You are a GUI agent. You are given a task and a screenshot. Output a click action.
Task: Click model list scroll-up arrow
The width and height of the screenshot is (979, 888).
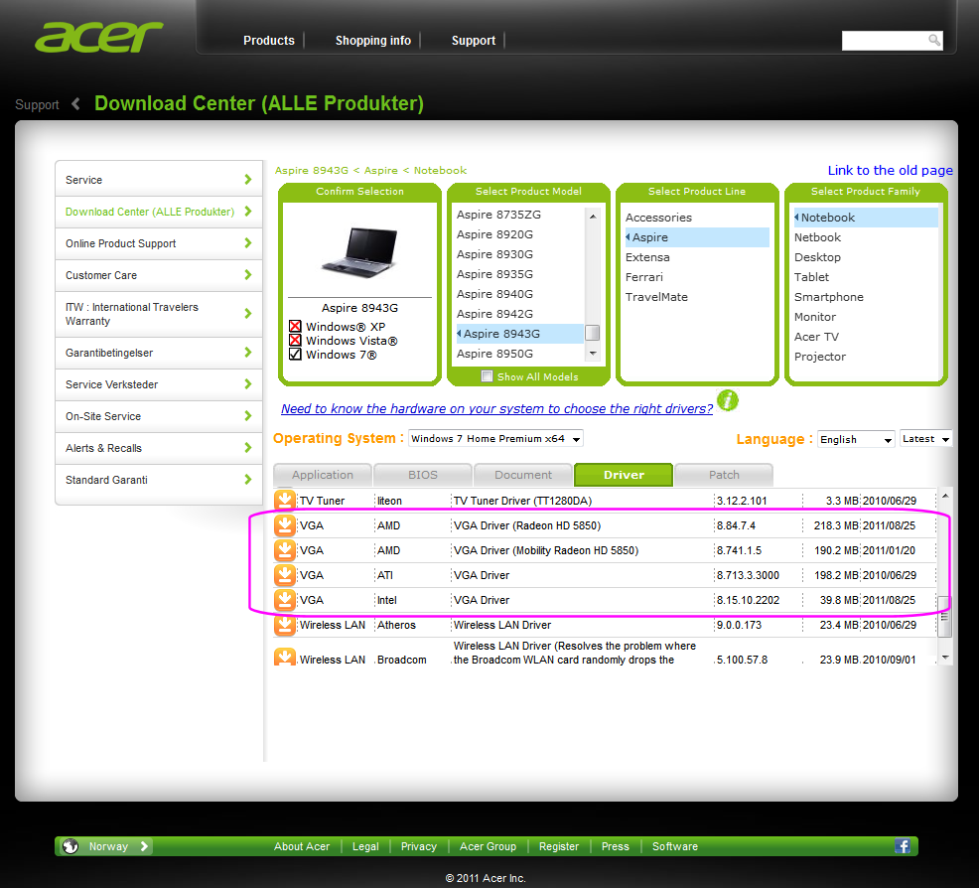(593, 216)
